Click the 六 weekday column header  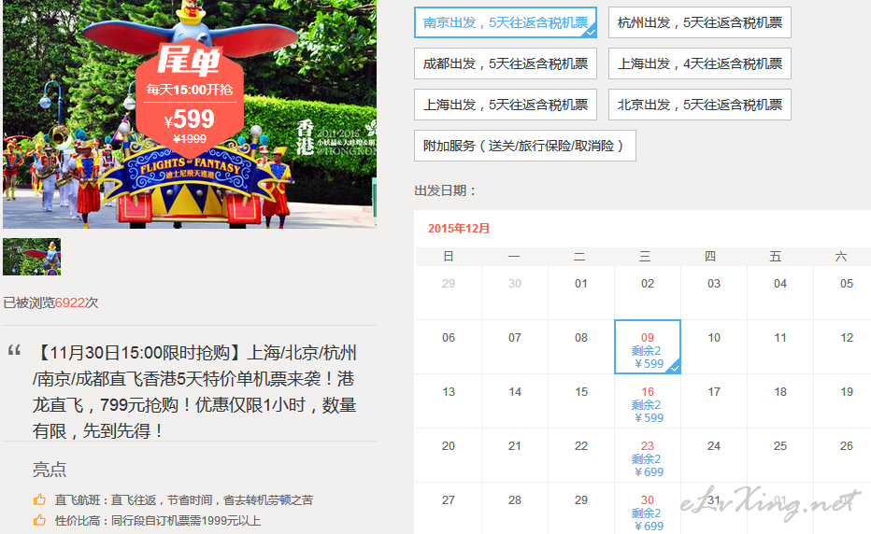click(x=841, y=257)
